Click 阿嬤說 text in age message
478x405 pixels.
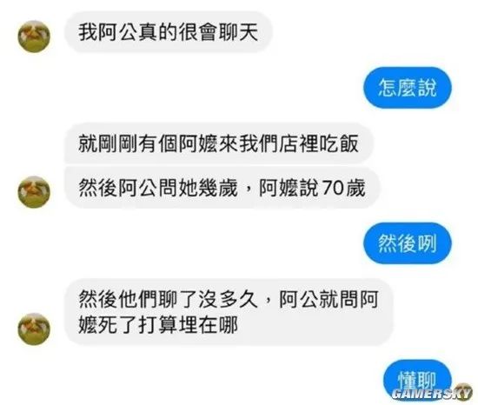tap(289, 188)
